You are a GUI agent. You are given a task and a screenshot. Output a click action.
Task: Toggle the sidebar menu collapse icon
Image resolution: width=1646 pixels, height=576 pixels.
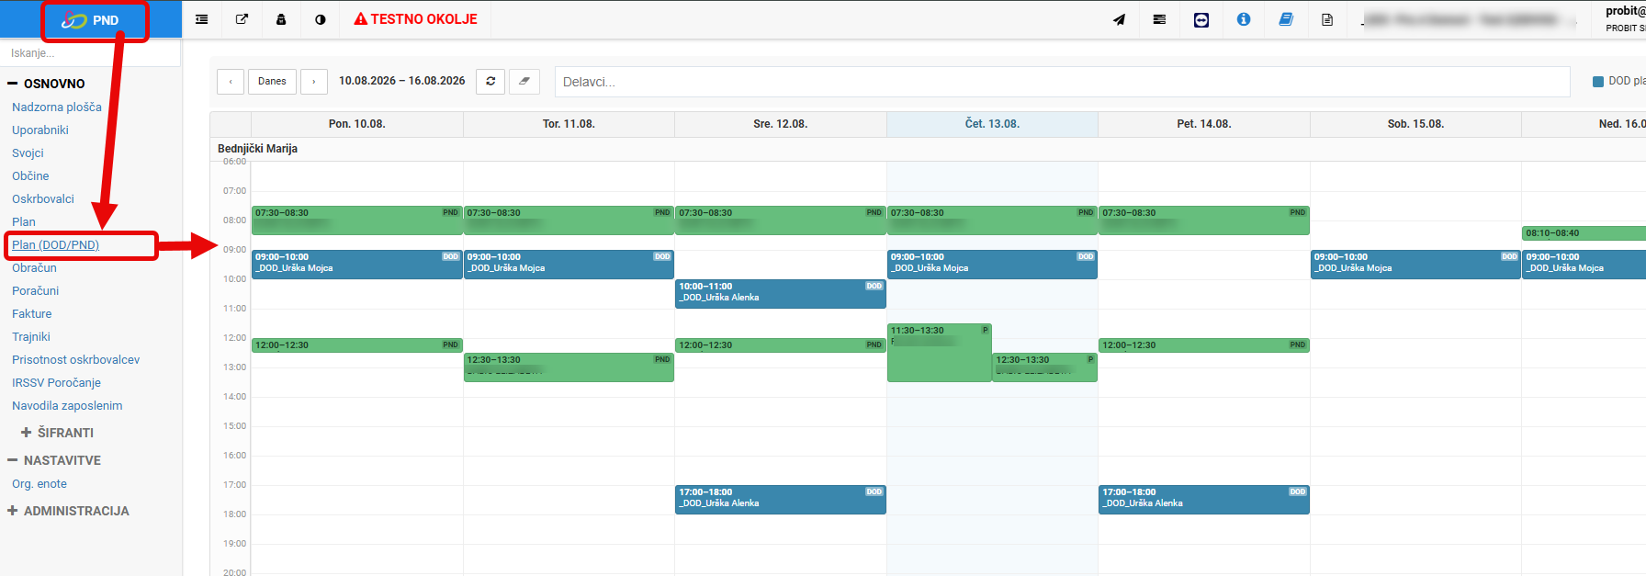[x=202, y=19]
